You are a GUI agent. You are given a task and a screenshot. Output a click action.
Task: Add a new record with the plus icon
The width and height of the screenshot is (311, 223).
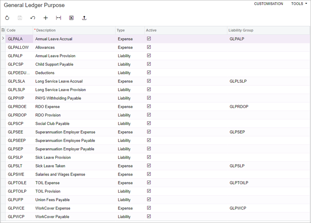click(x=45, y=18)
